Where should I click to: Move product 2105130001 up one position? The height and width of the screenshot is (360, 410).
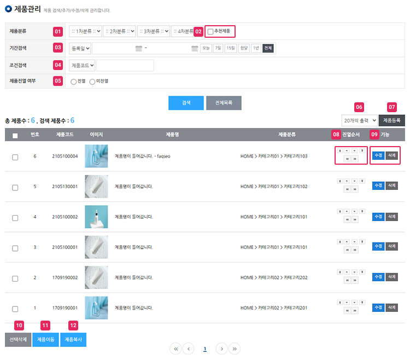pyautogui.click(x=347, y=181)
